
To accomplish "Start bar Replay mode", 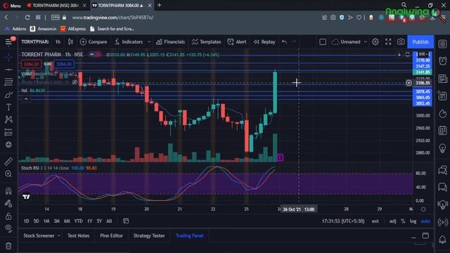I will tap(264, 42).
